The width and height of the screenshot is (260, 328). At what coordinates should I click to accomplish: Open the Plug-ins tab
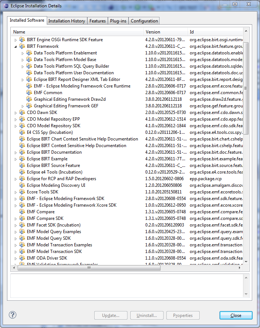[118, 21]
